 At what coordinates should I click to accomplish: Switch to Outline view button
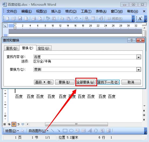click(18, 124)
